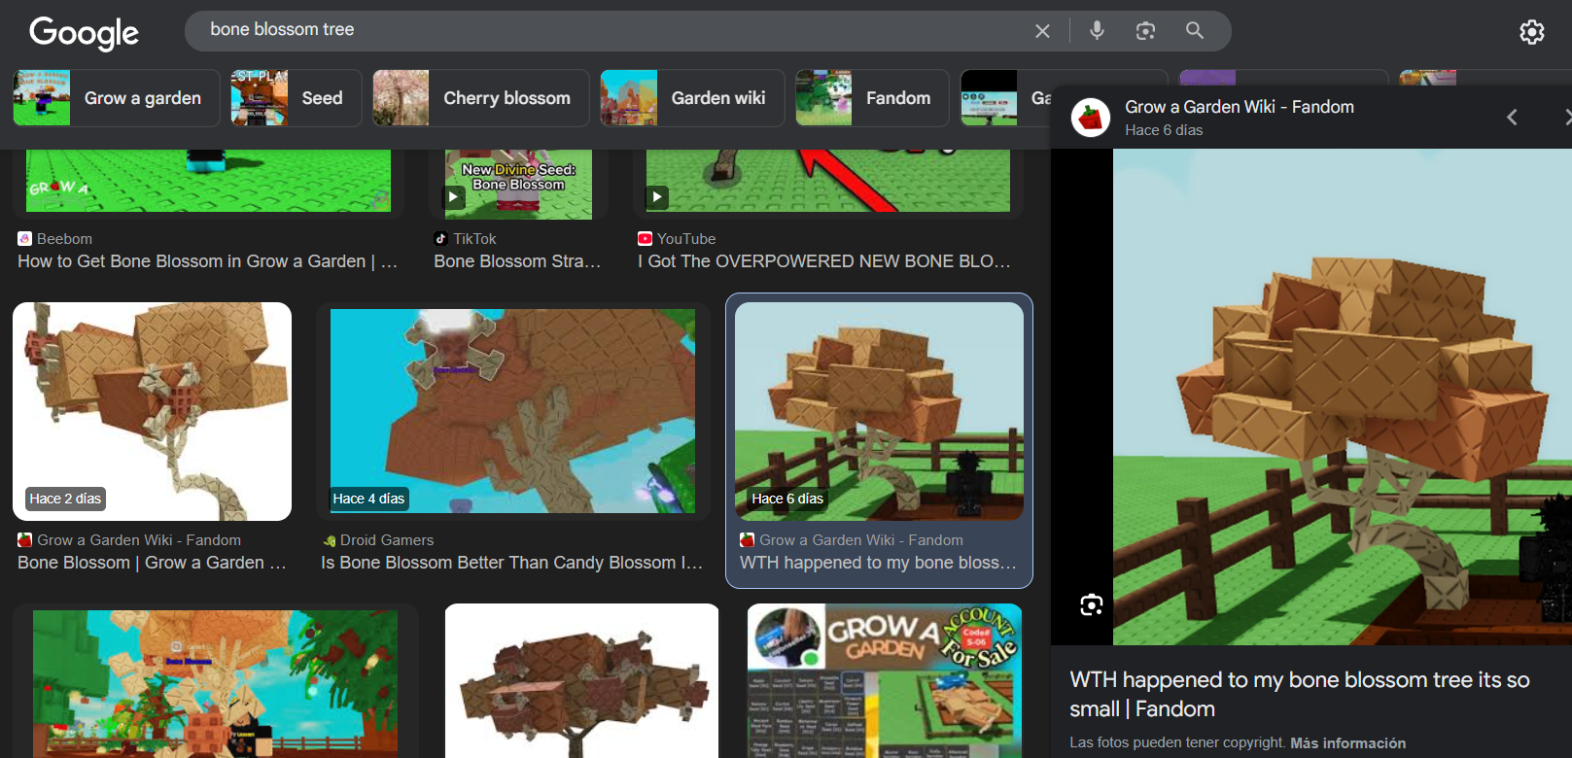Open 'How to Get Bone Blossom in Grow a Garden' link
This screenshot has height=758, width=1572.
pyautogui.click(x=207, y=261)
